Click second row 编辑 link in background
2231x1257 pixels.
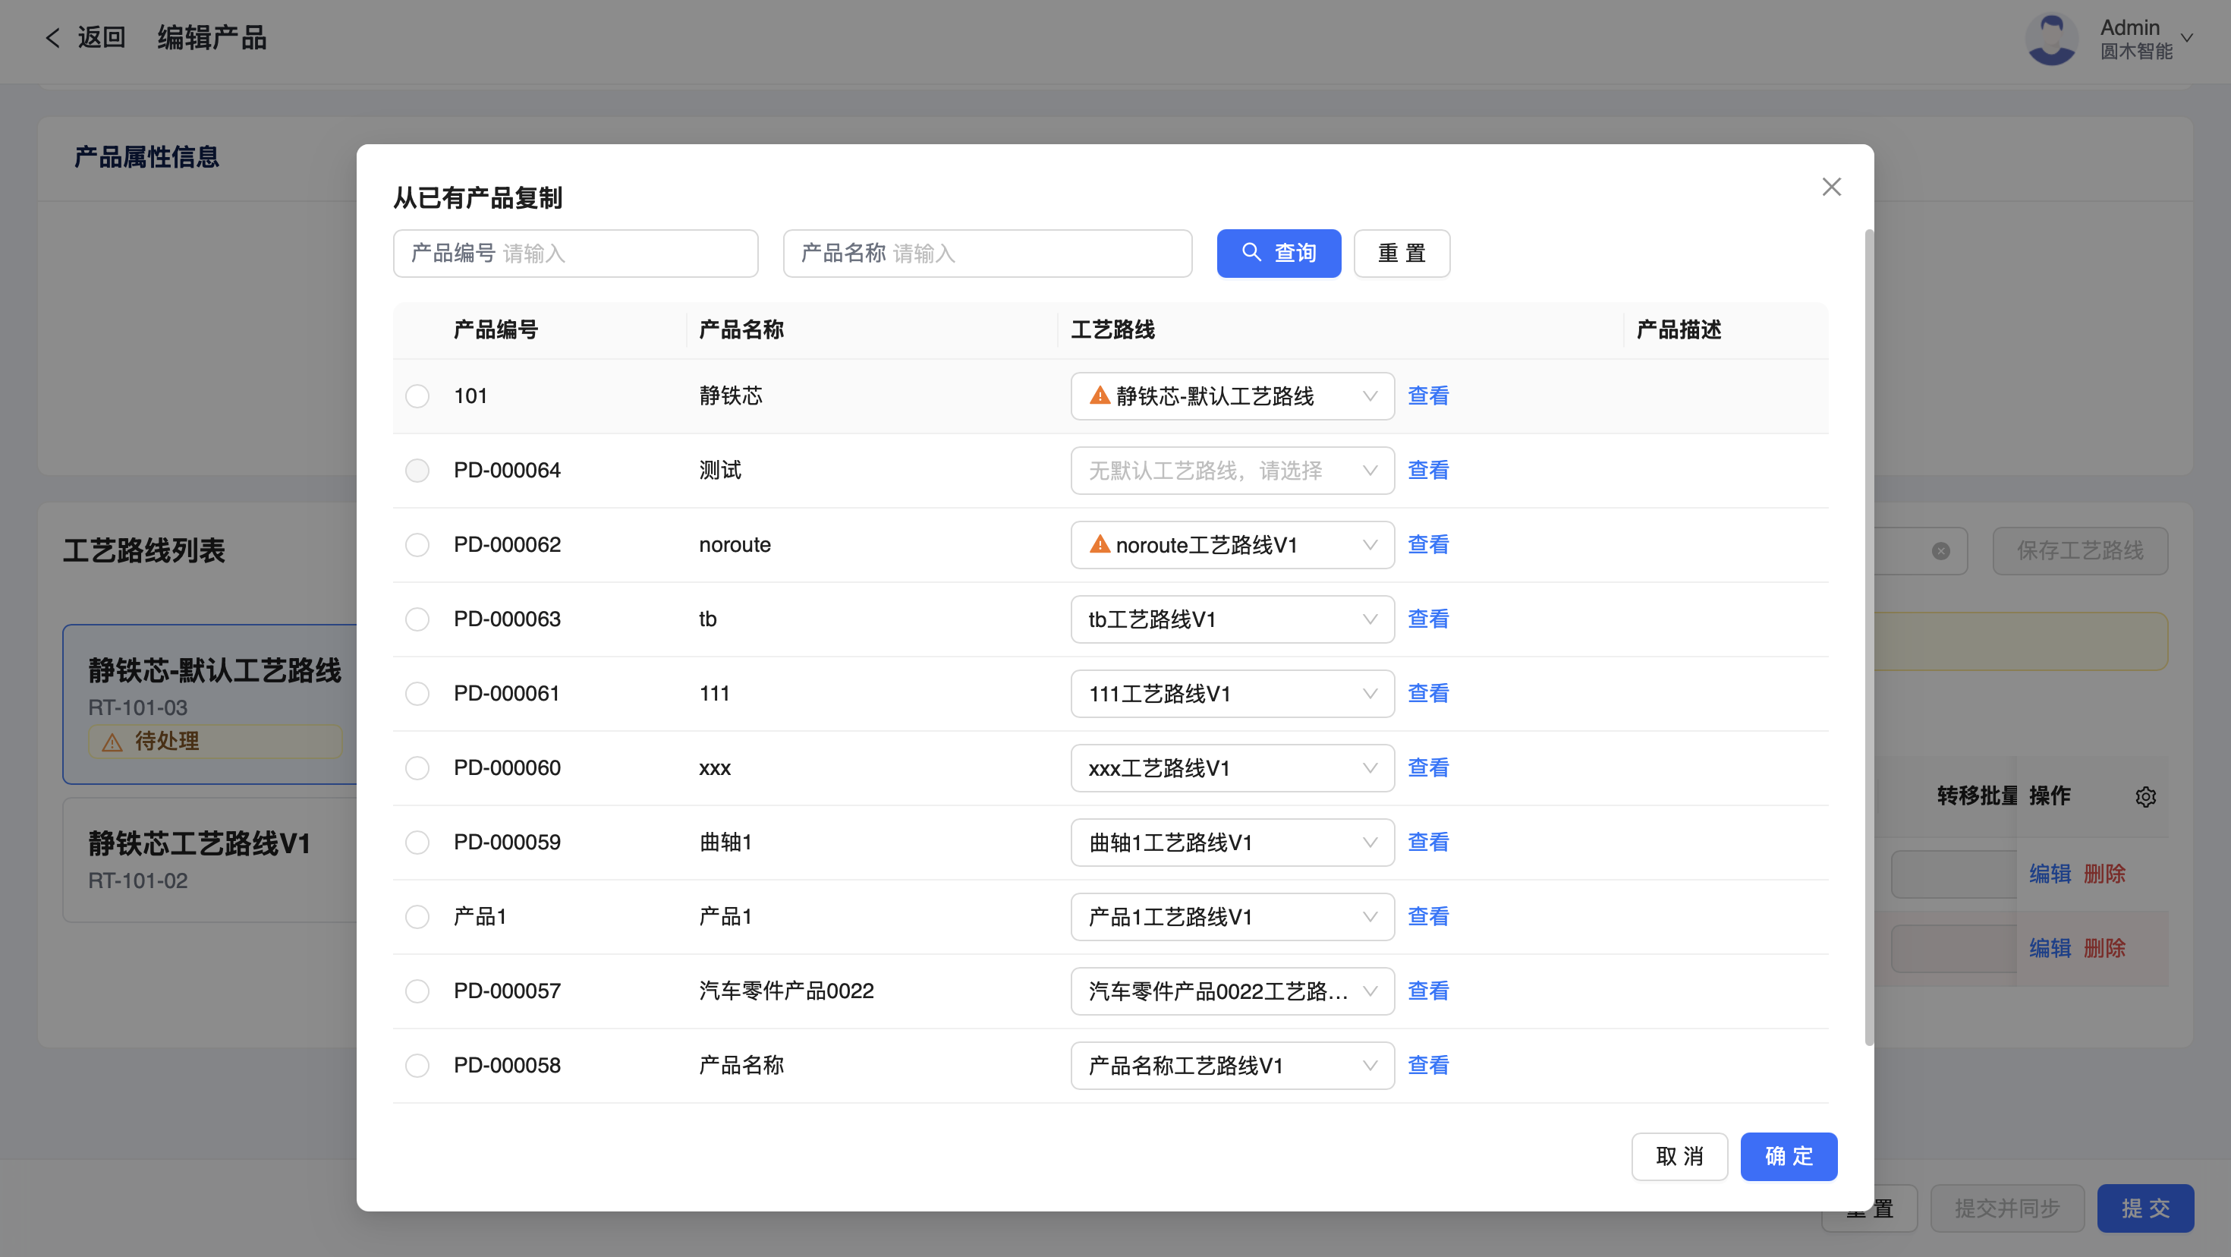point(2050,949)
